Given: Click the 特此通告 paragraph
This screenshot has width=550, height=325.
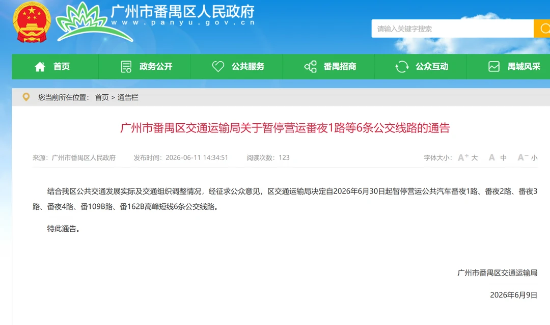Looking at the screenshot, I should [x=64, y=229].
